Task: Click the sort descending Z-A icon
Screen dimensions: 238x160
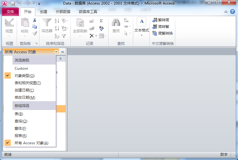Action: click(57, 28)
